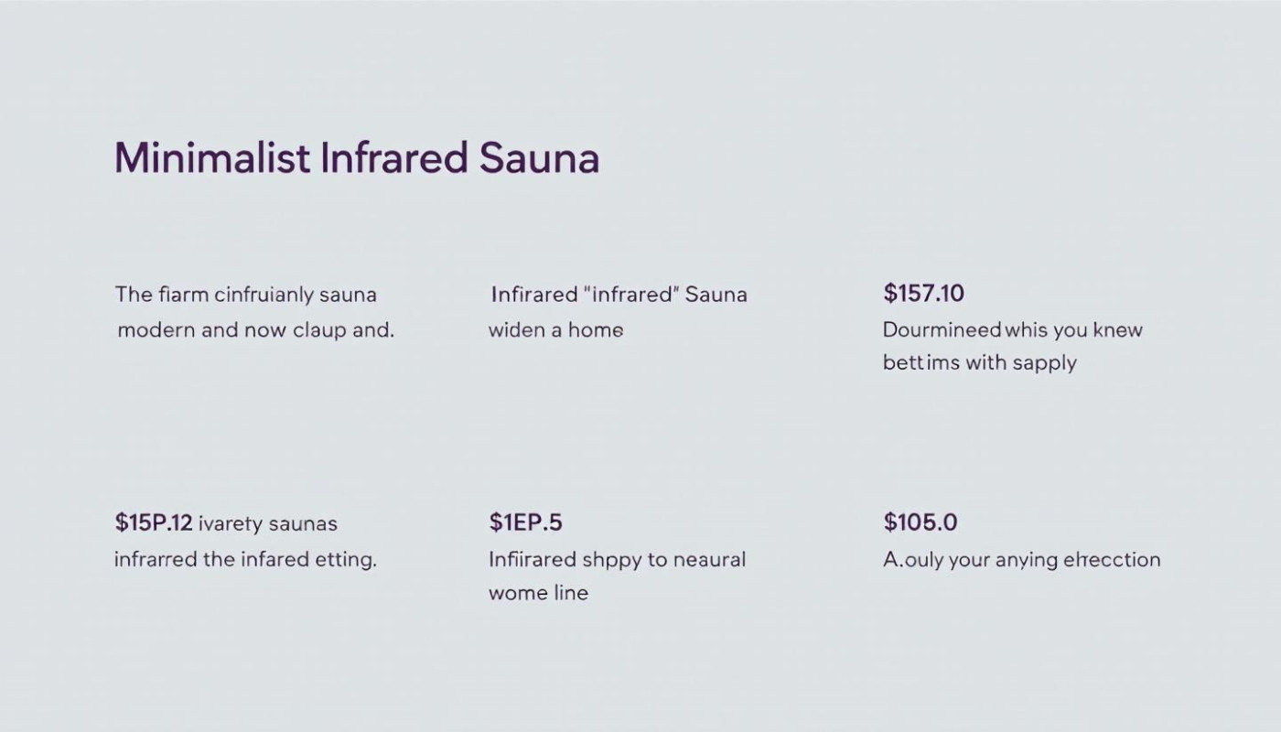Screen dimensions: 1281x732
Task: Click the "ivarety saunas" text
Action: (267, 523)
